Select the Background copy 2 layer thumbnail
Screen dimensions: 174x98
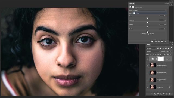point(153,72)
